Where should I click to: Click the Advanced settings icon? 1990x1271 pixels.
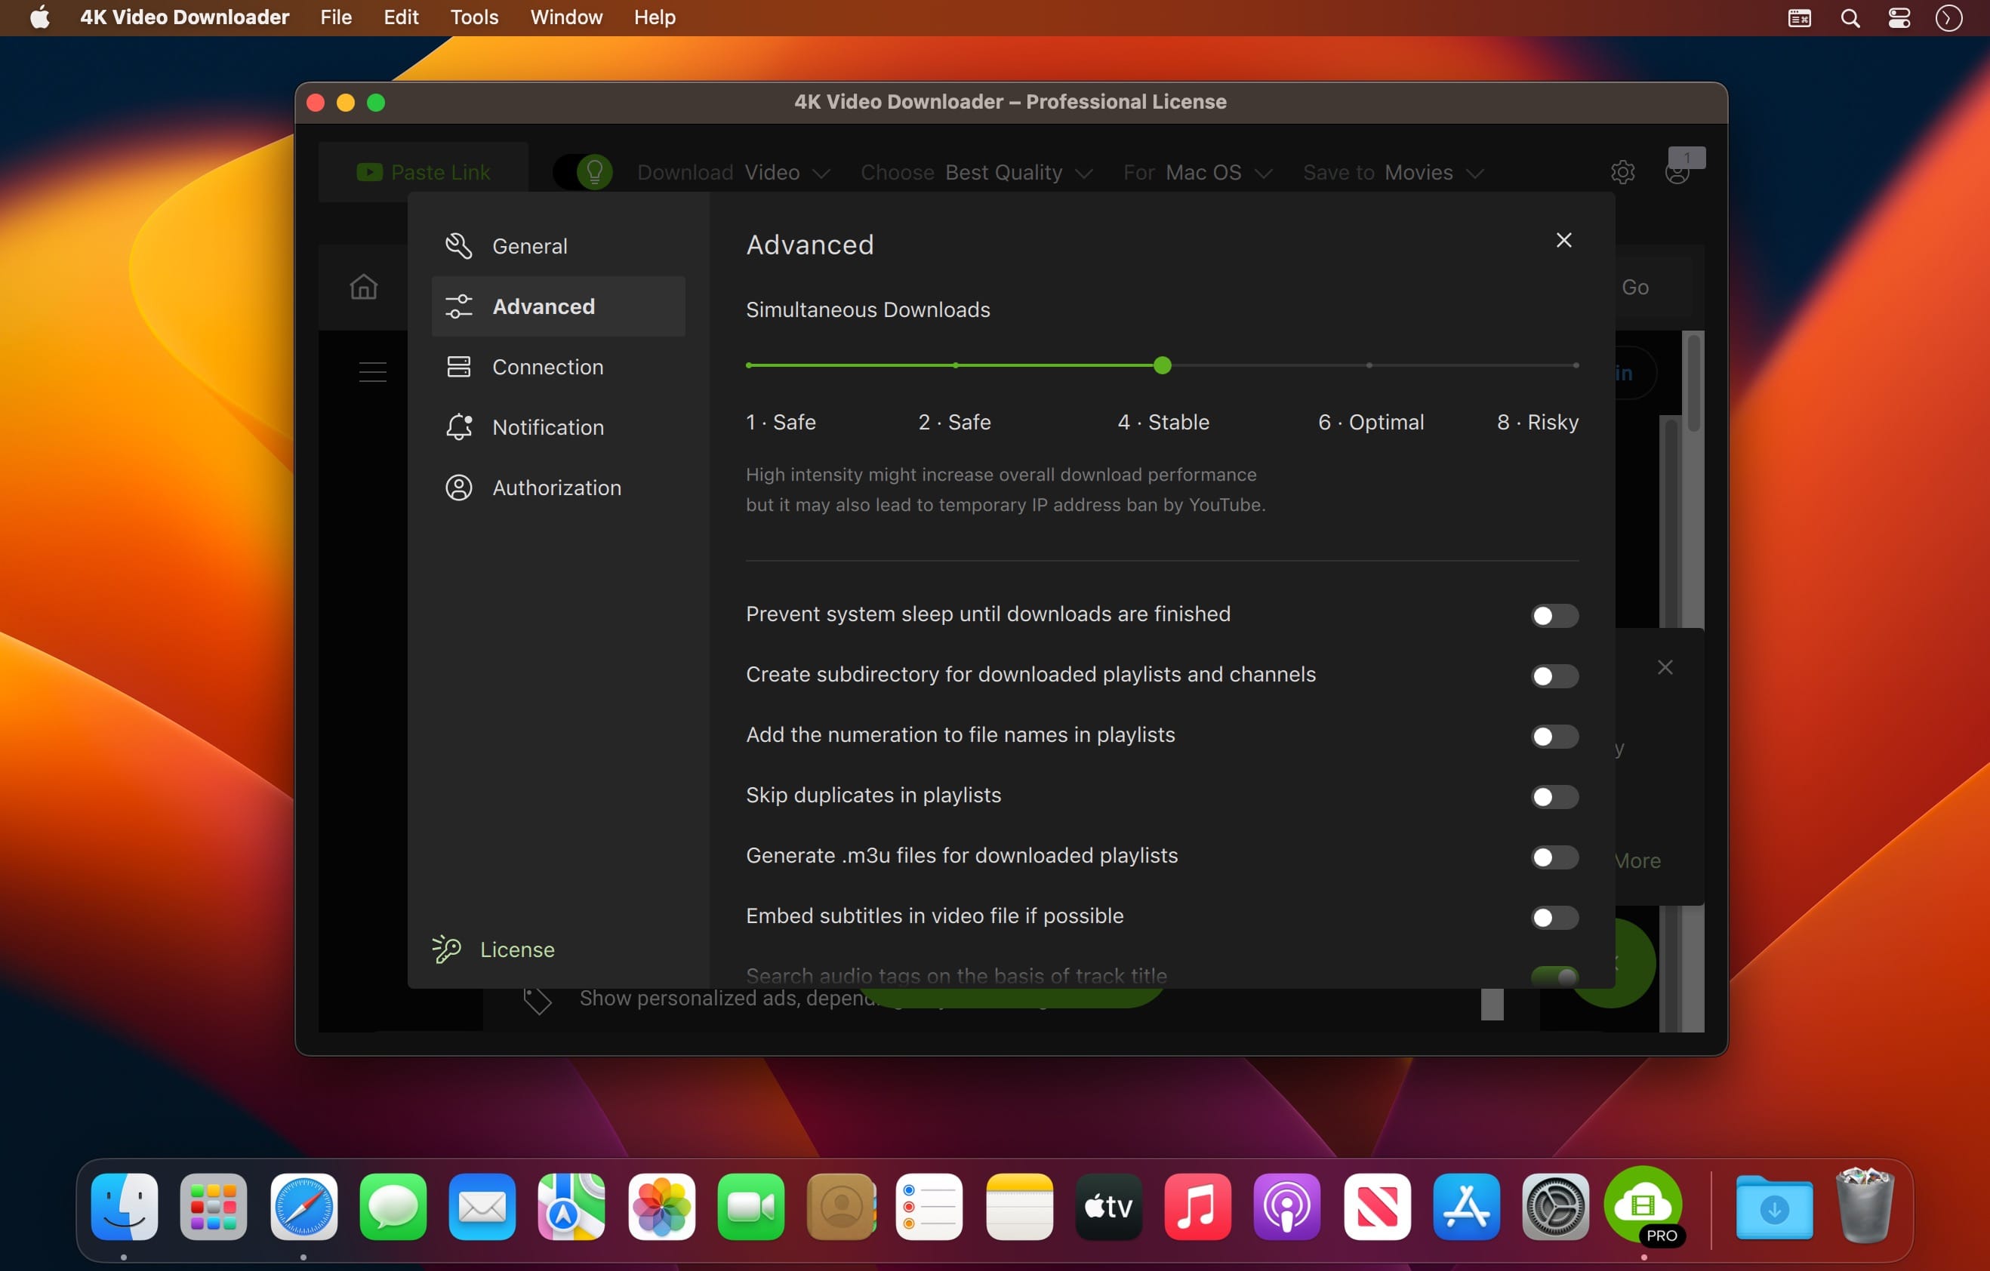pyautogui.click(x=458, y=306)
